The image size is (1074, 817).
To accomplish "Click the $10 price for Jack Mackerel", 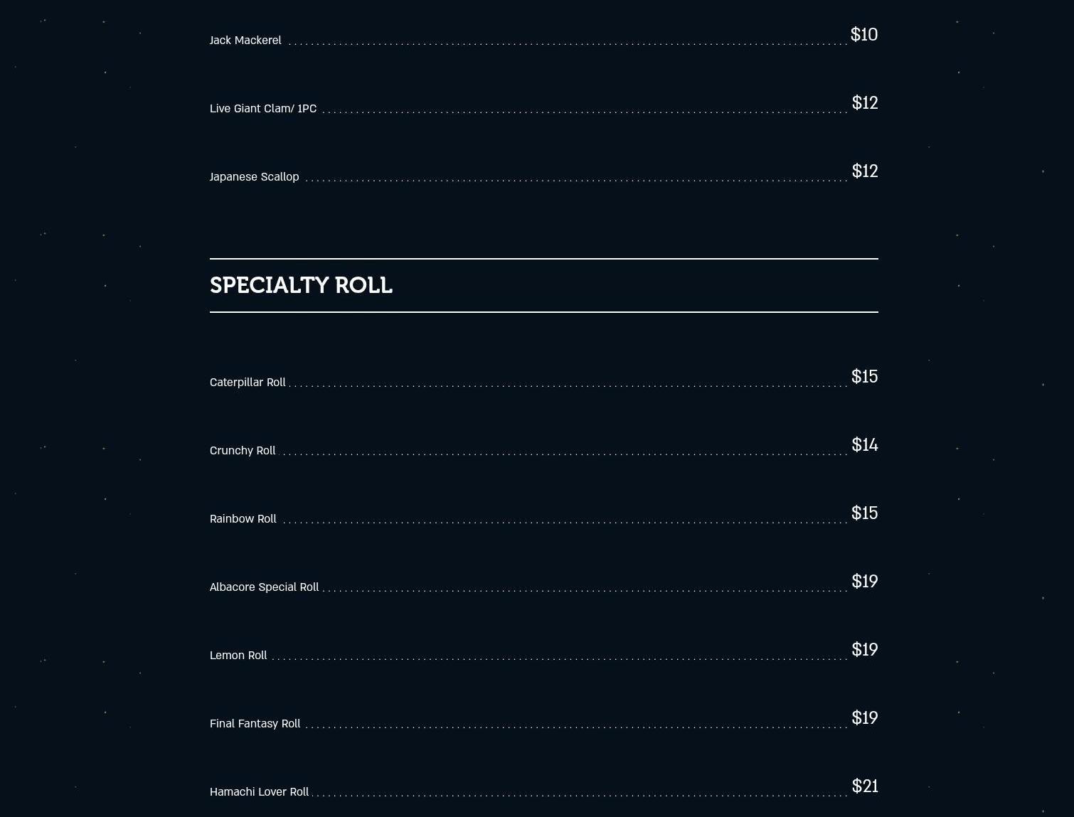I will tap(864, 35).
